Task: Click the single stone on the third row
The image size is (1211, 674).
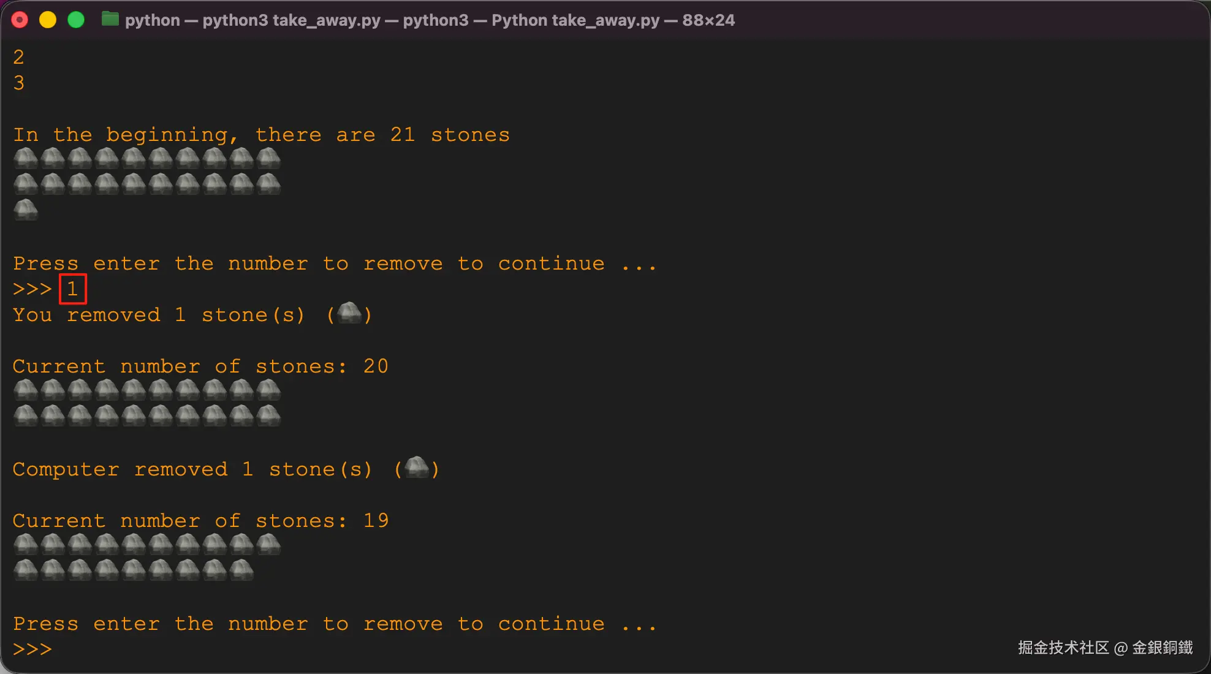Action: click(x=26, y=210)
